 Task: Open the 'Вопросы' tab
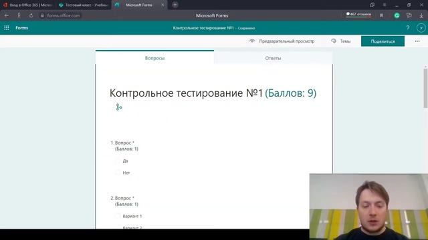click(x=154, y=58)
